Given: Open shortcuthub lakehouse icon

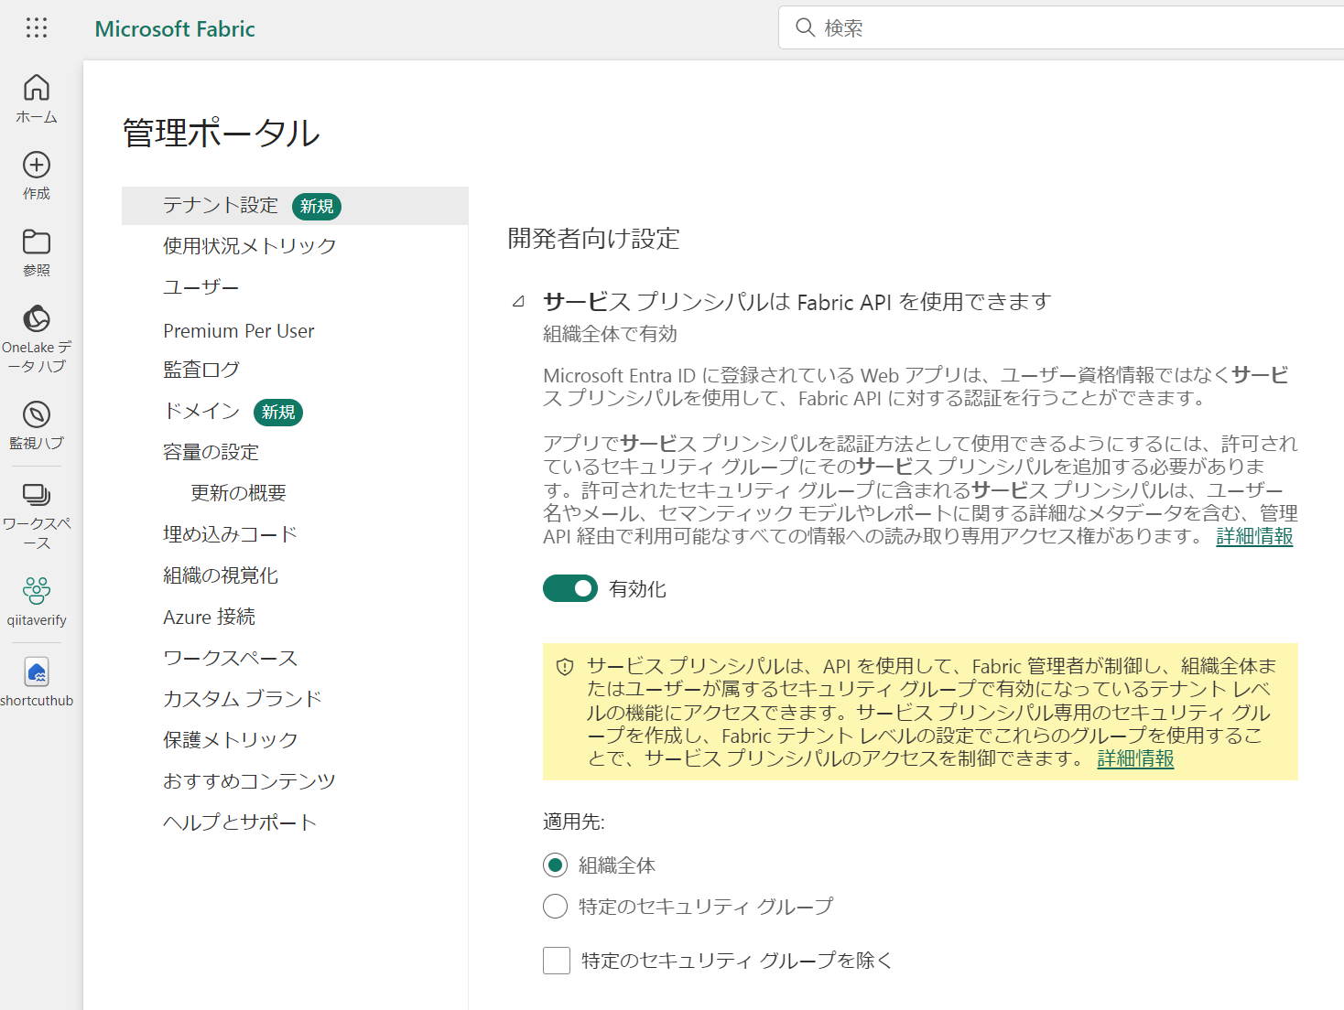Looking at the screenshot, I should pyautogui.click(x=37, y=672).
